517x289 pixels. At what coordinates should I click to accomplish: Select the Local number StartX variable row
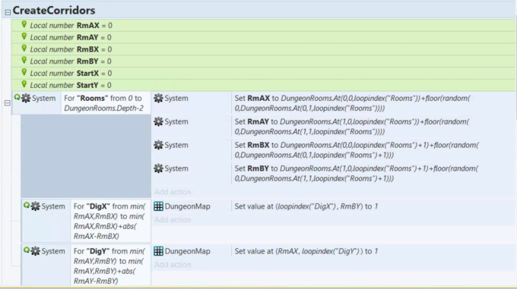[264, 74]
